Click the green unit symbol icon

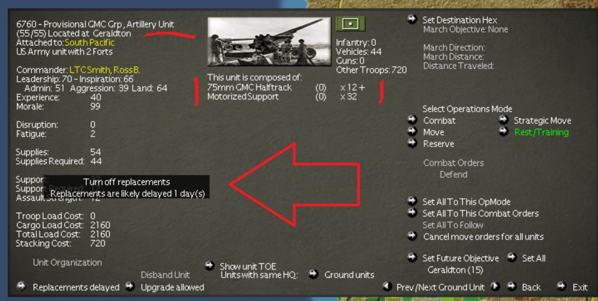[350, 24]
